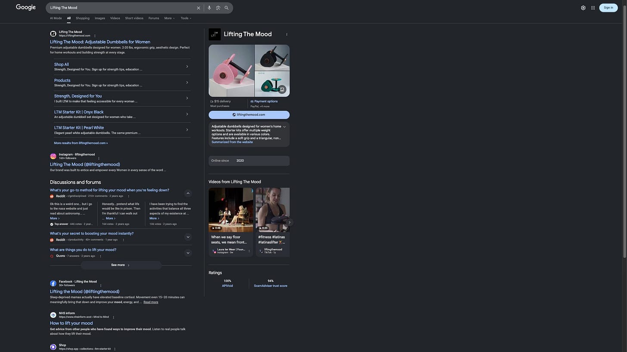Open options for Facebook result
This screenshot has width=627, height=352.
[101, 285]
